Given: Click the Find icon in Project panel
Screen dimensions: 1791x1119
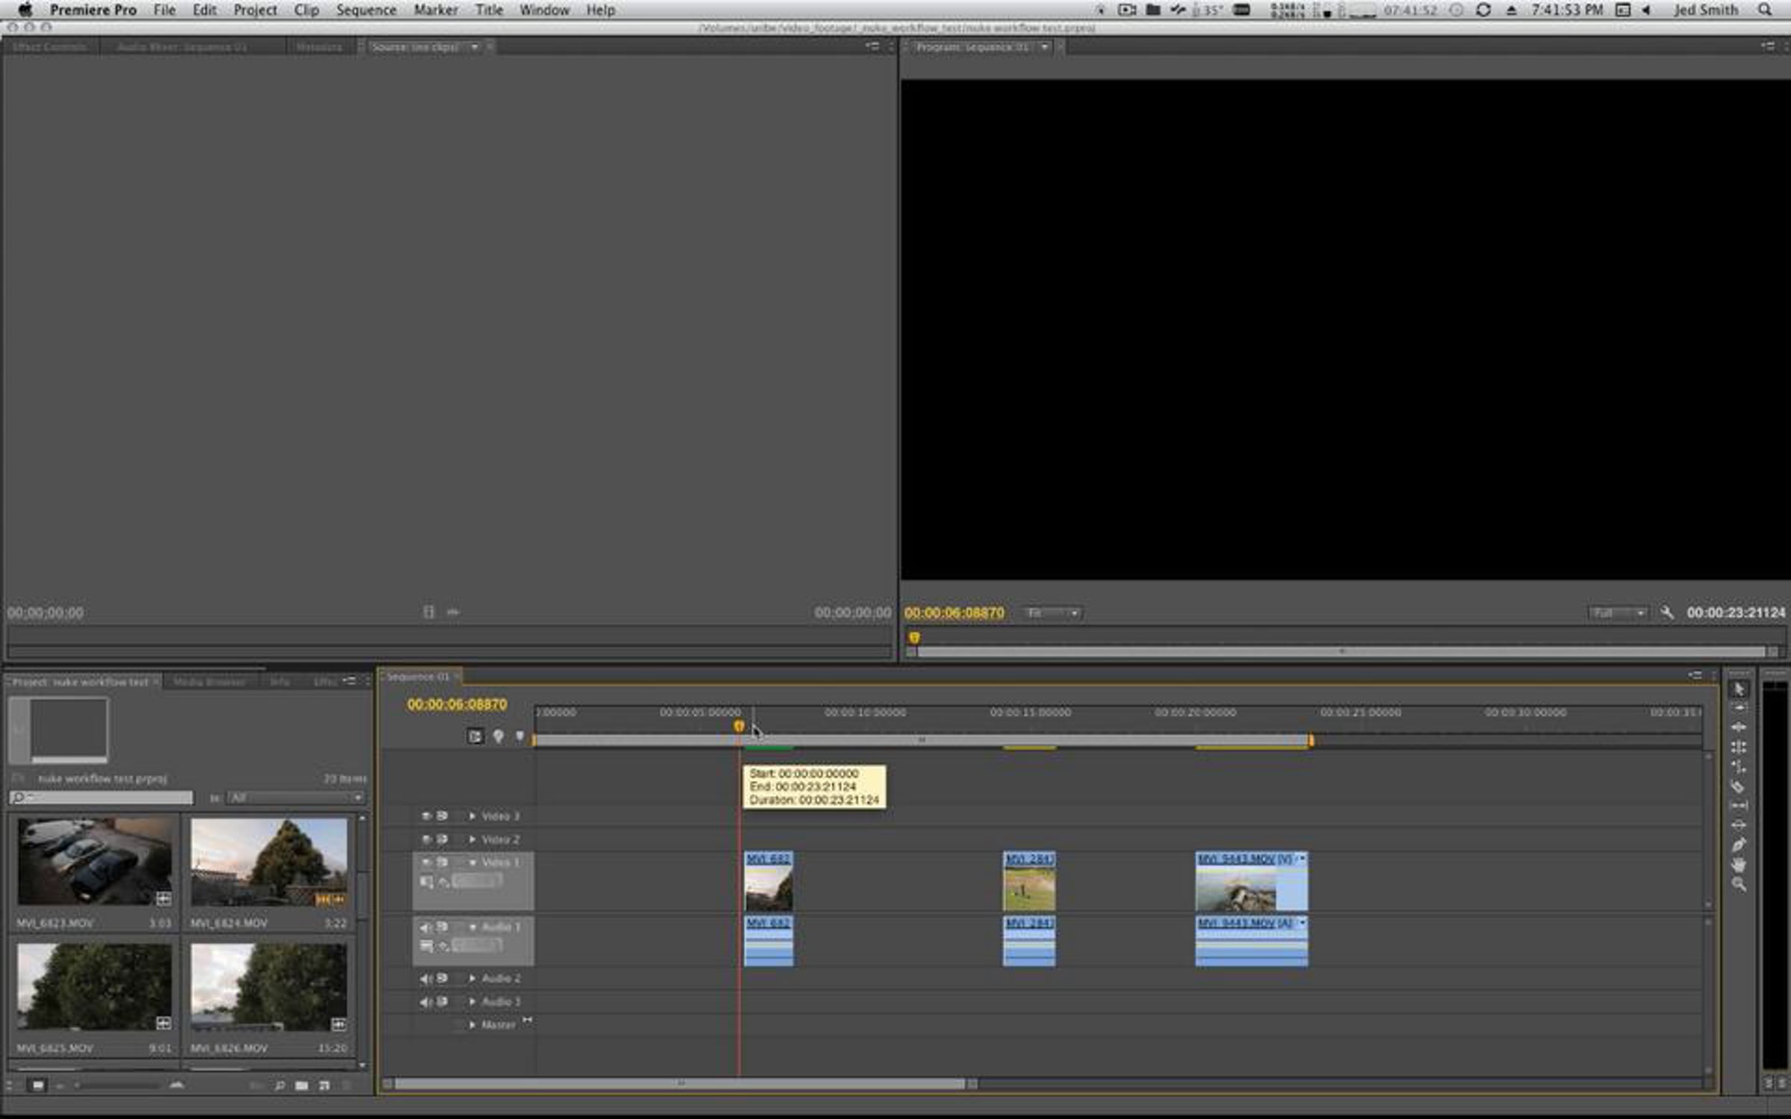Looking at the screenshot, I should point(279,1085).
